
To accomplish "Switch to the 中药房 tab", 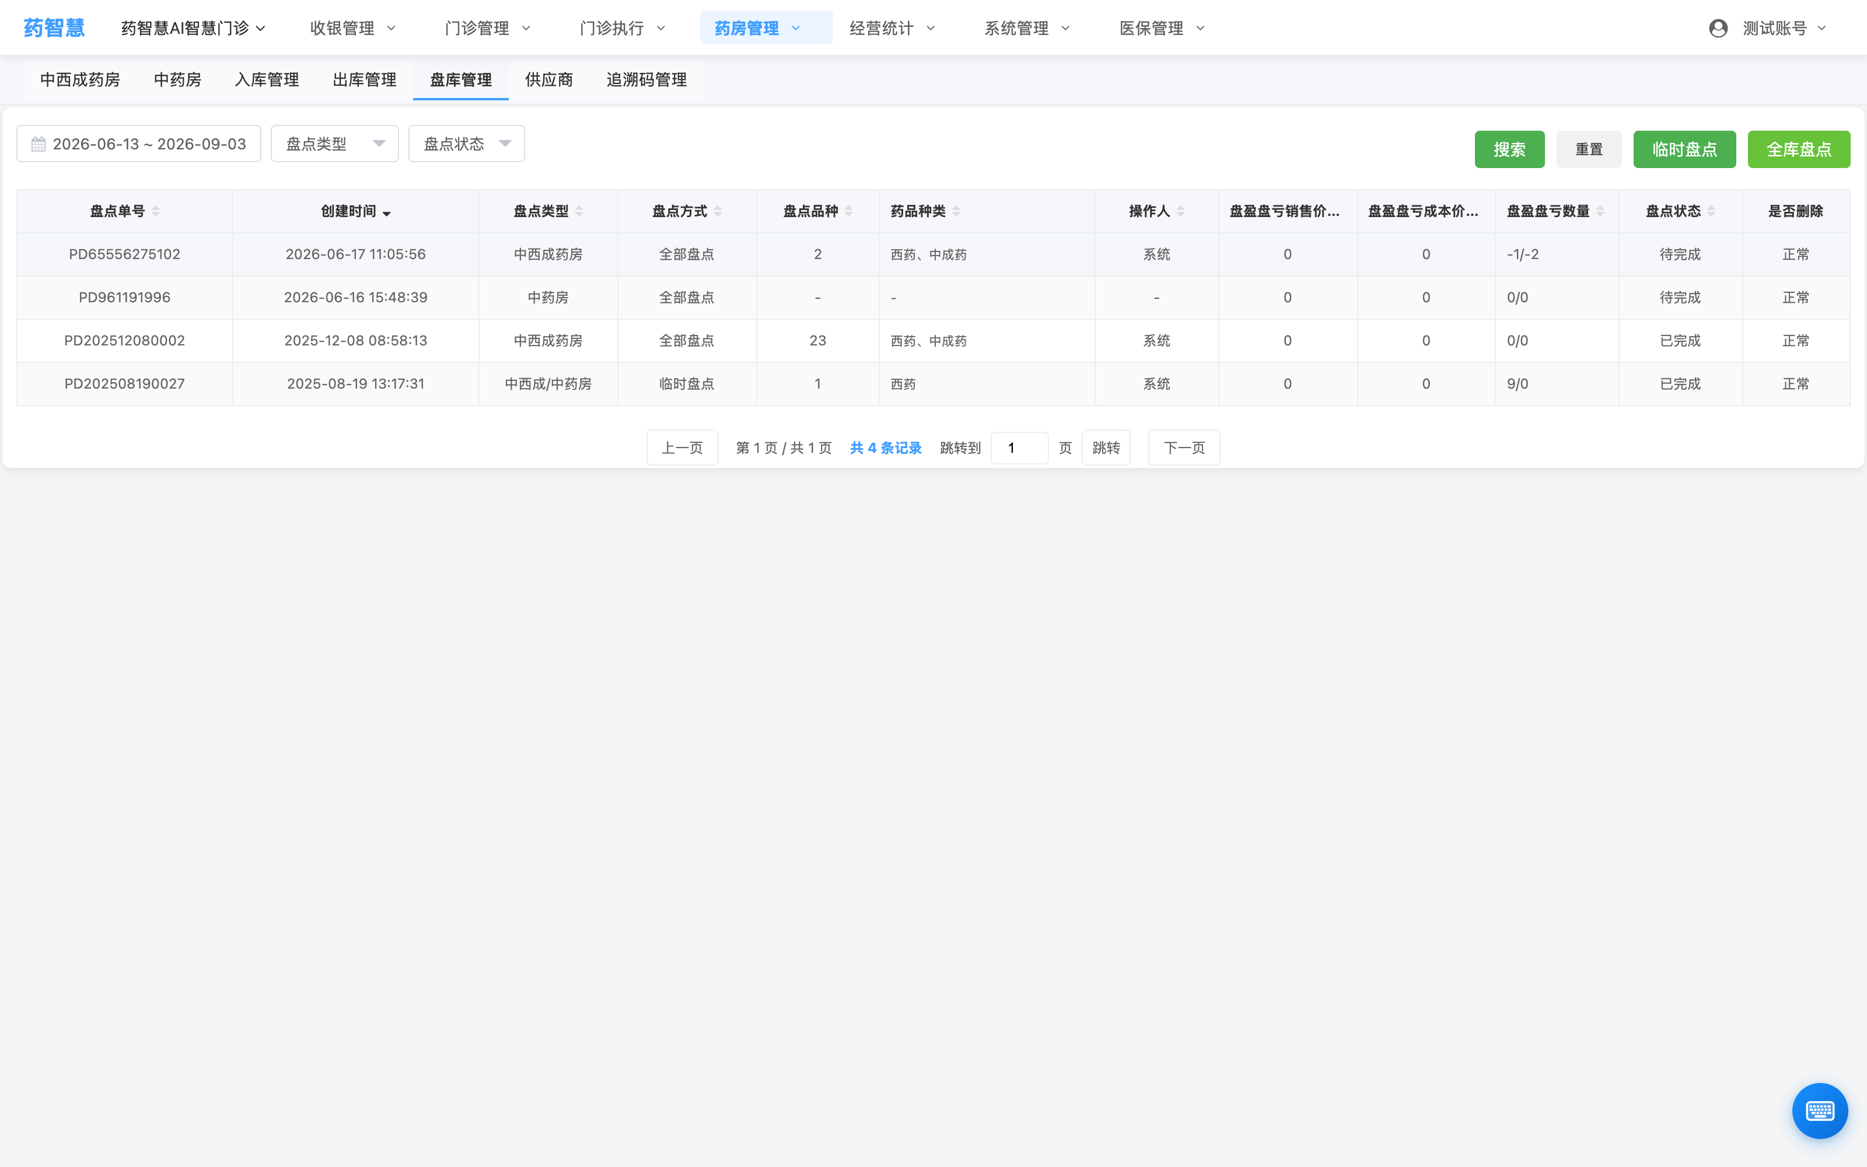I will point(177,79).
